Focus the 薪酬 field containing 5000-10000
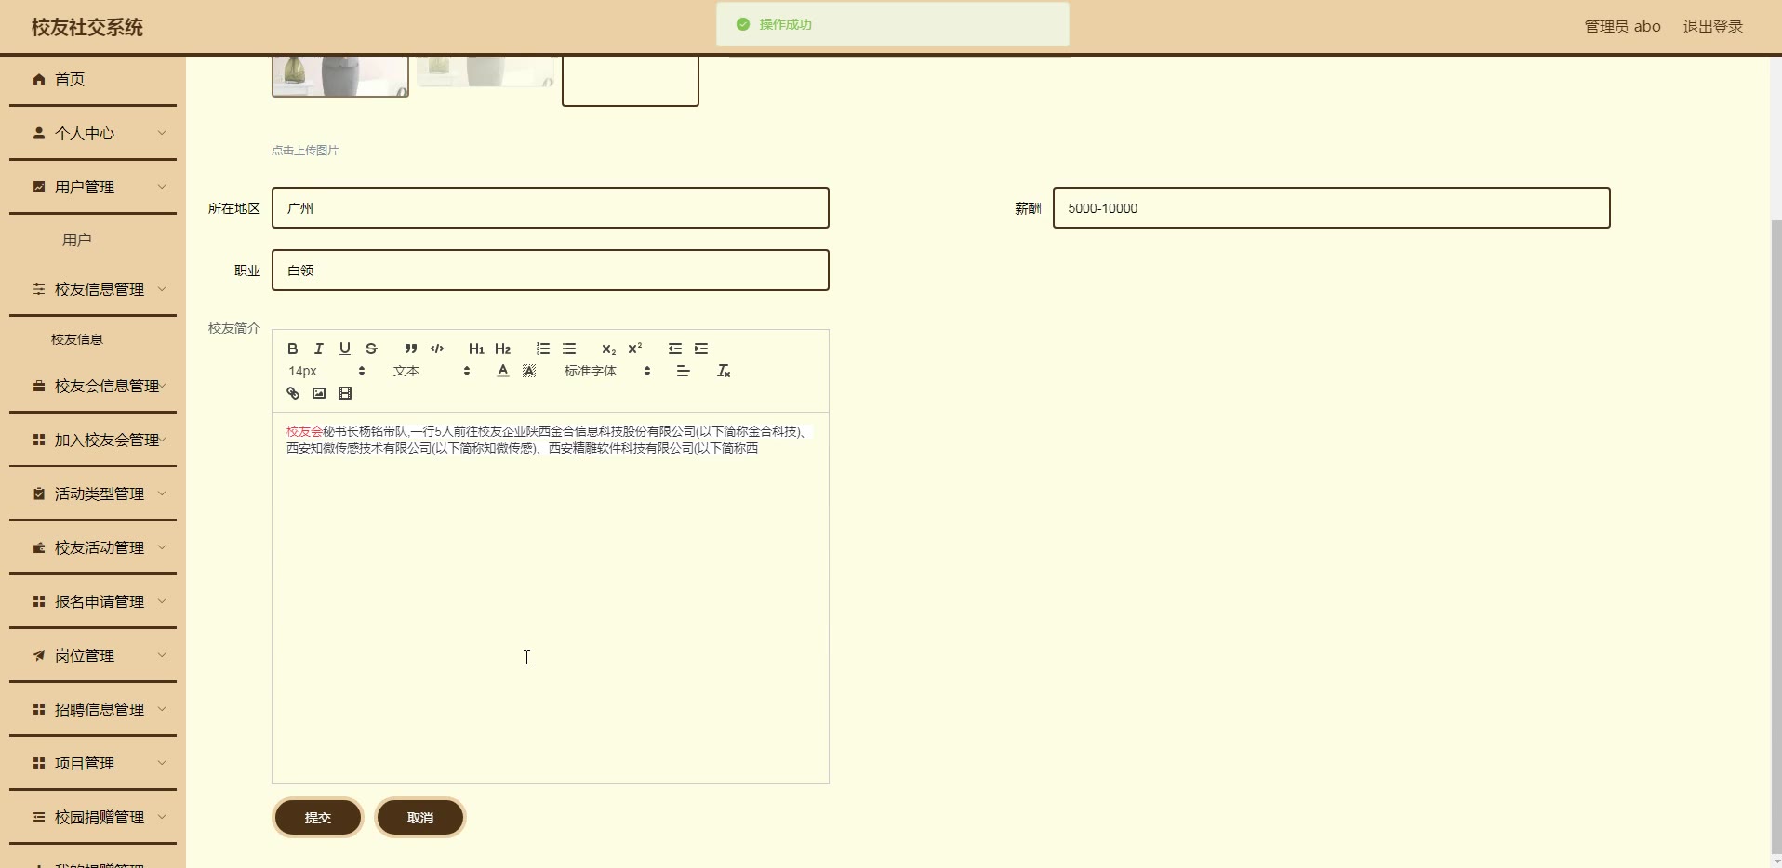The width and height of the screenshot is (1782, 868). click(1332, 208)
